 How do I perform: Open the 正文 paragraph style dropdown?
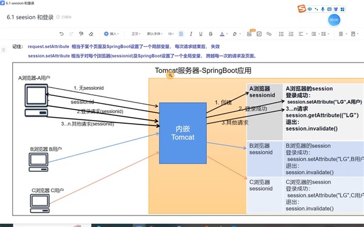pyautogui.click(x=136, y=34)
